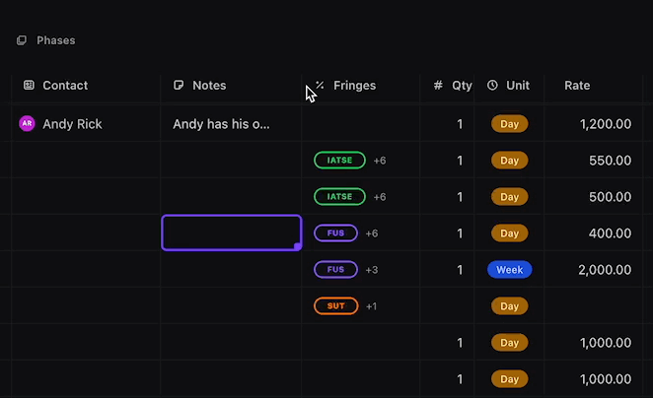
Task: Expand the +3 fringes indicator
Action: point(372,270)
